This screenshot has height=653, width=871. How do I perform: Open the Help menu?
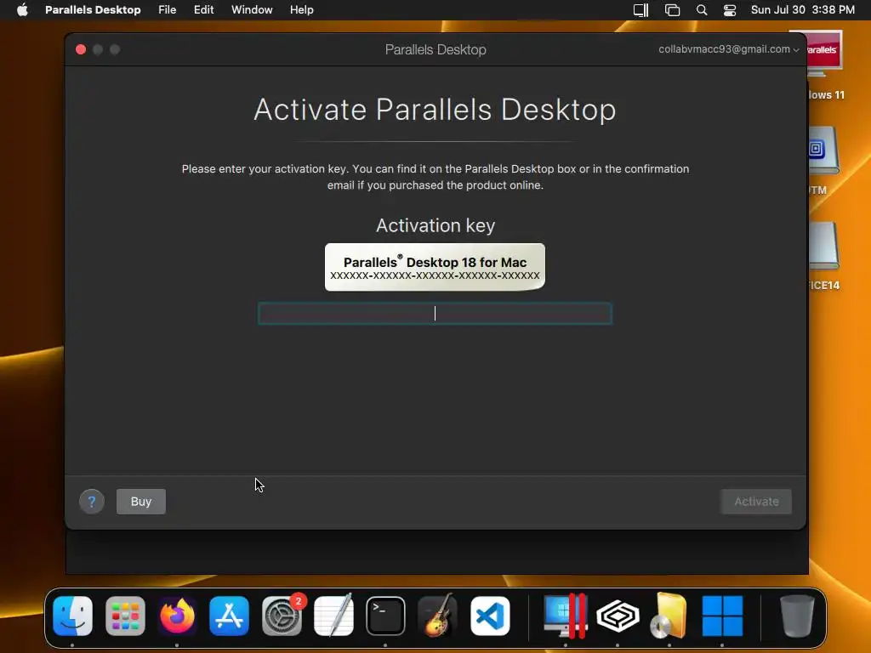point(302,10)
